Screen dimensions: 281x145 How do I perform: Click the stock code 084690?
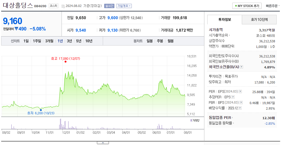[x=40, y=6]
